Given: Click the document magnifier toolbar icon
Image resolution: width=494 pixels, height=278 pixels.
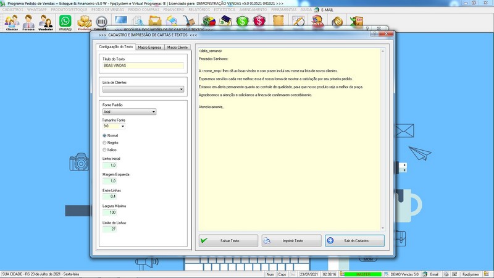Looking at the screenshot, I should tap(138, 21).
